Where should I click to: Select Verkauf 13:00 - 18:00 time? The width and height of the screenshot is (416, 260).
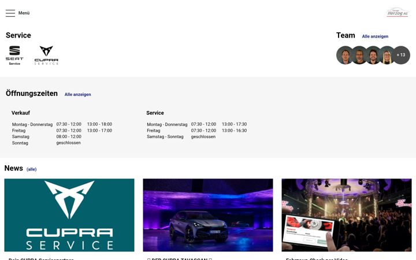pos(99,124)
